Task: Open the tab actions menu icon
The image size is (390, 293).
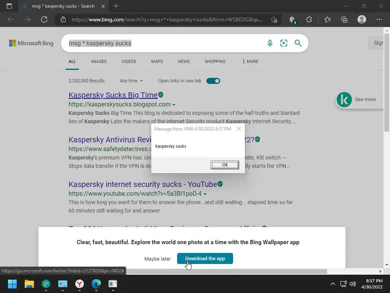Action: [x=9, y=6]
